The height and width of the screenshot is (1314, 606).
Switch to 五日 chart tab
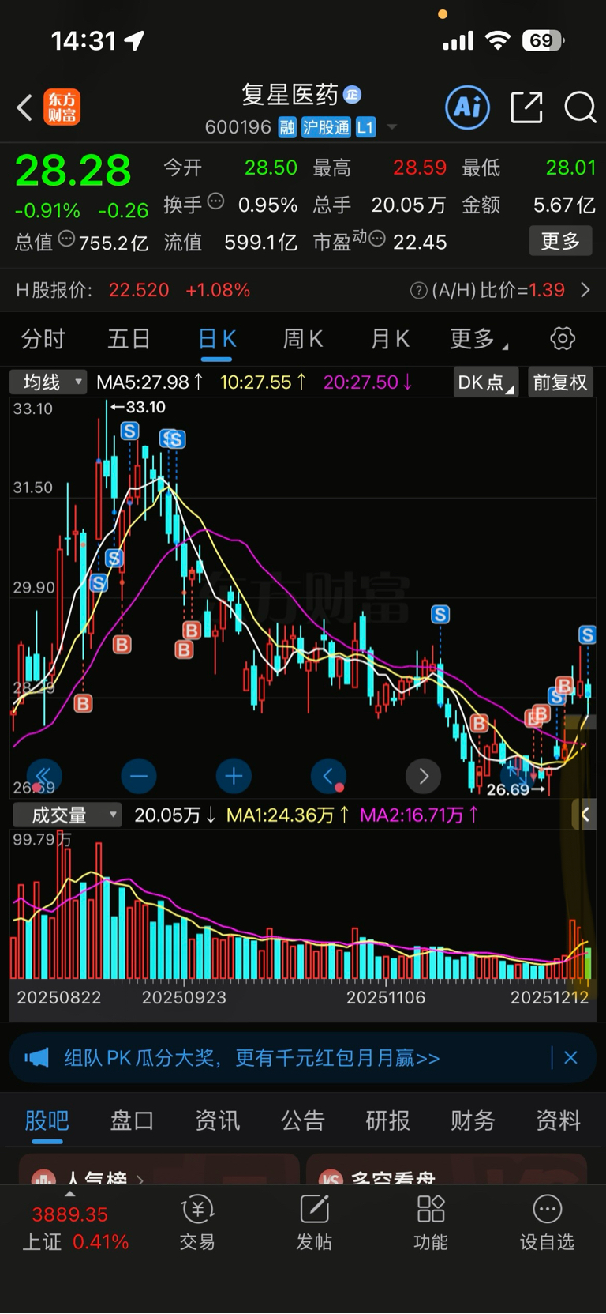pyautogui.click(x=129, y=339)
